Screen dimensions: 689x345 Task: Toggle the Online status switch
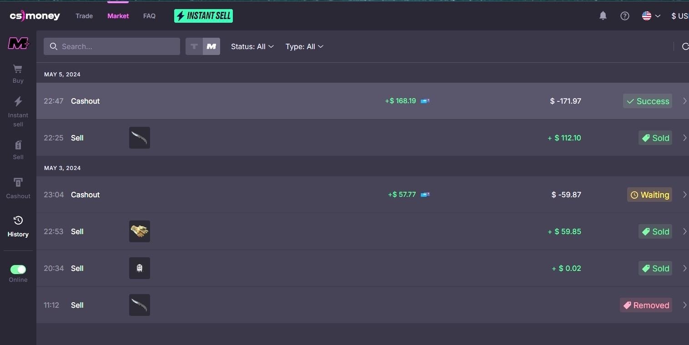pos(18,270)
